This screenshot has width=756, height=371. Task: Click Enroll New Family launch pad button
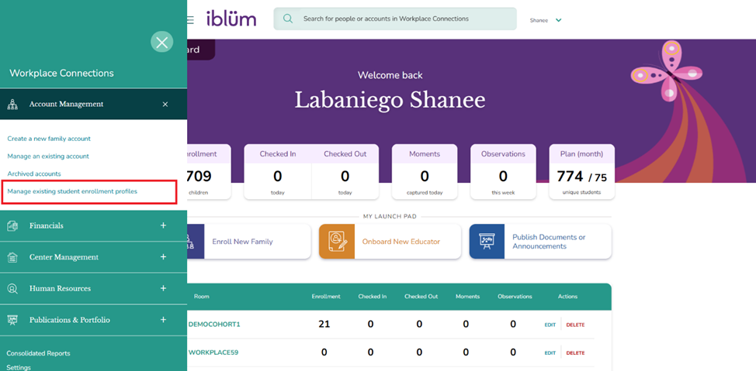(x=242, y=242)
